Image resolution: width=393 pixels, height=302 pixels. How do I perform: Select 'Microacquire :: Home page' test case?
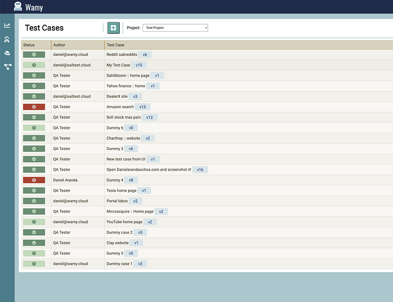coord(130,211)
